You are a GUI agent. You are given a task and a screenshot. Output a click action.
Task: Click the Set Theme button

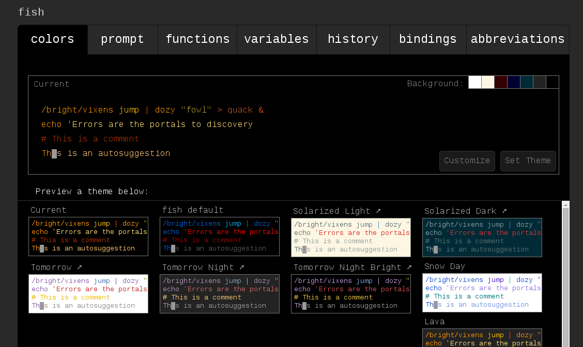[528, 161]
